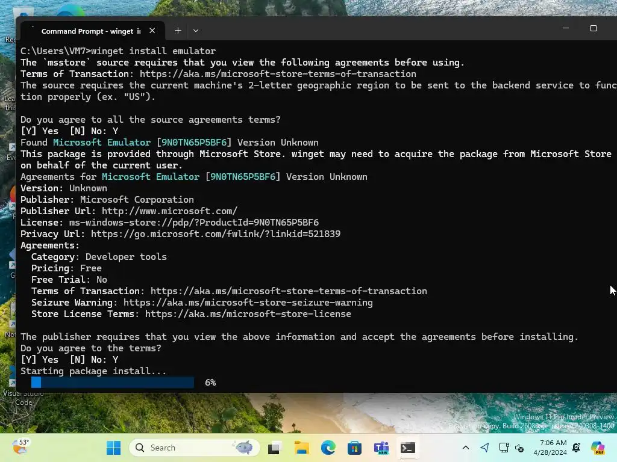The height and width of the screenshot is (462, 617).
Task: Click the 6% progress percentage text
Action: [x=210, y=383]
